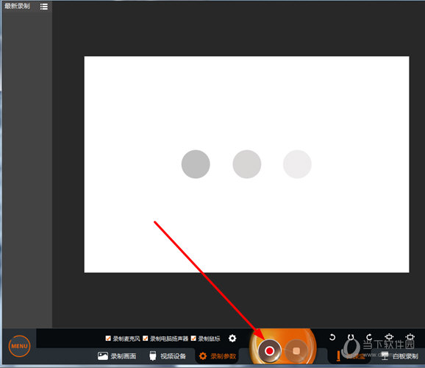This screenshot has height=368, width=425.
Task: Click the white preview canvas area
Action: point(246,164)
